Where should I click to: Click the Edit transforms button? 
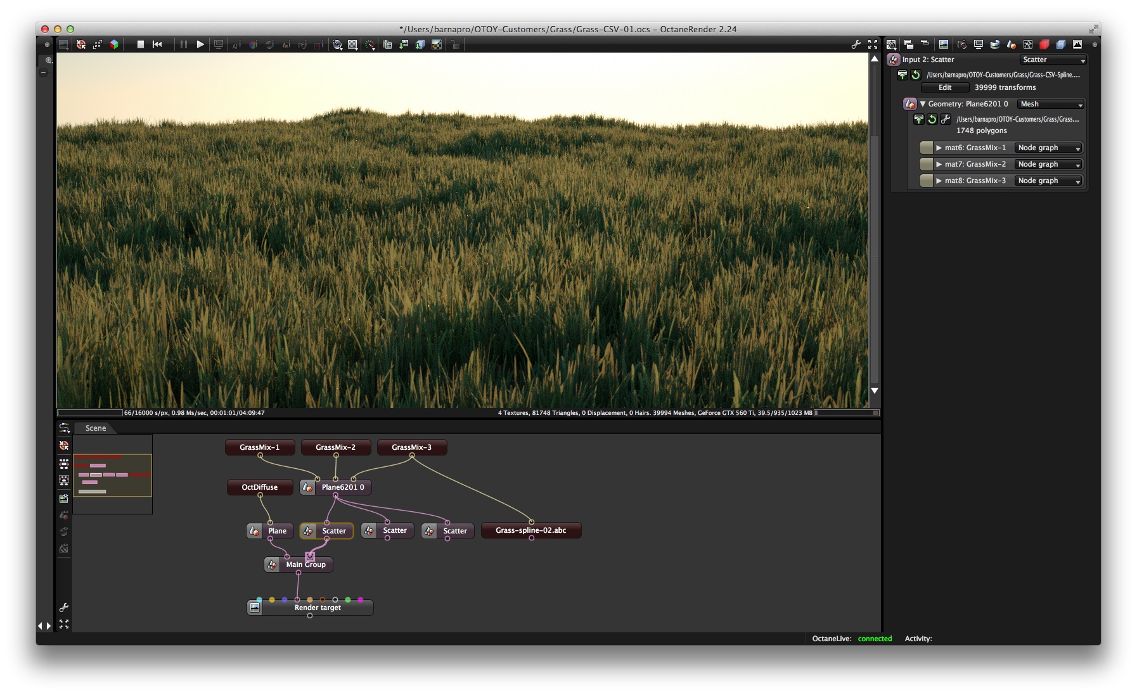click(x=945, y=87)
